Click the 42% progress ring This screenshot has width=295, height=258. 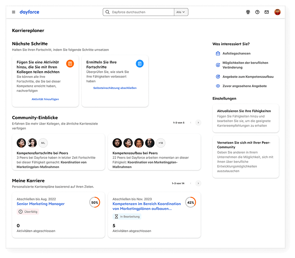pyautogui.click(x=190, y=203)
